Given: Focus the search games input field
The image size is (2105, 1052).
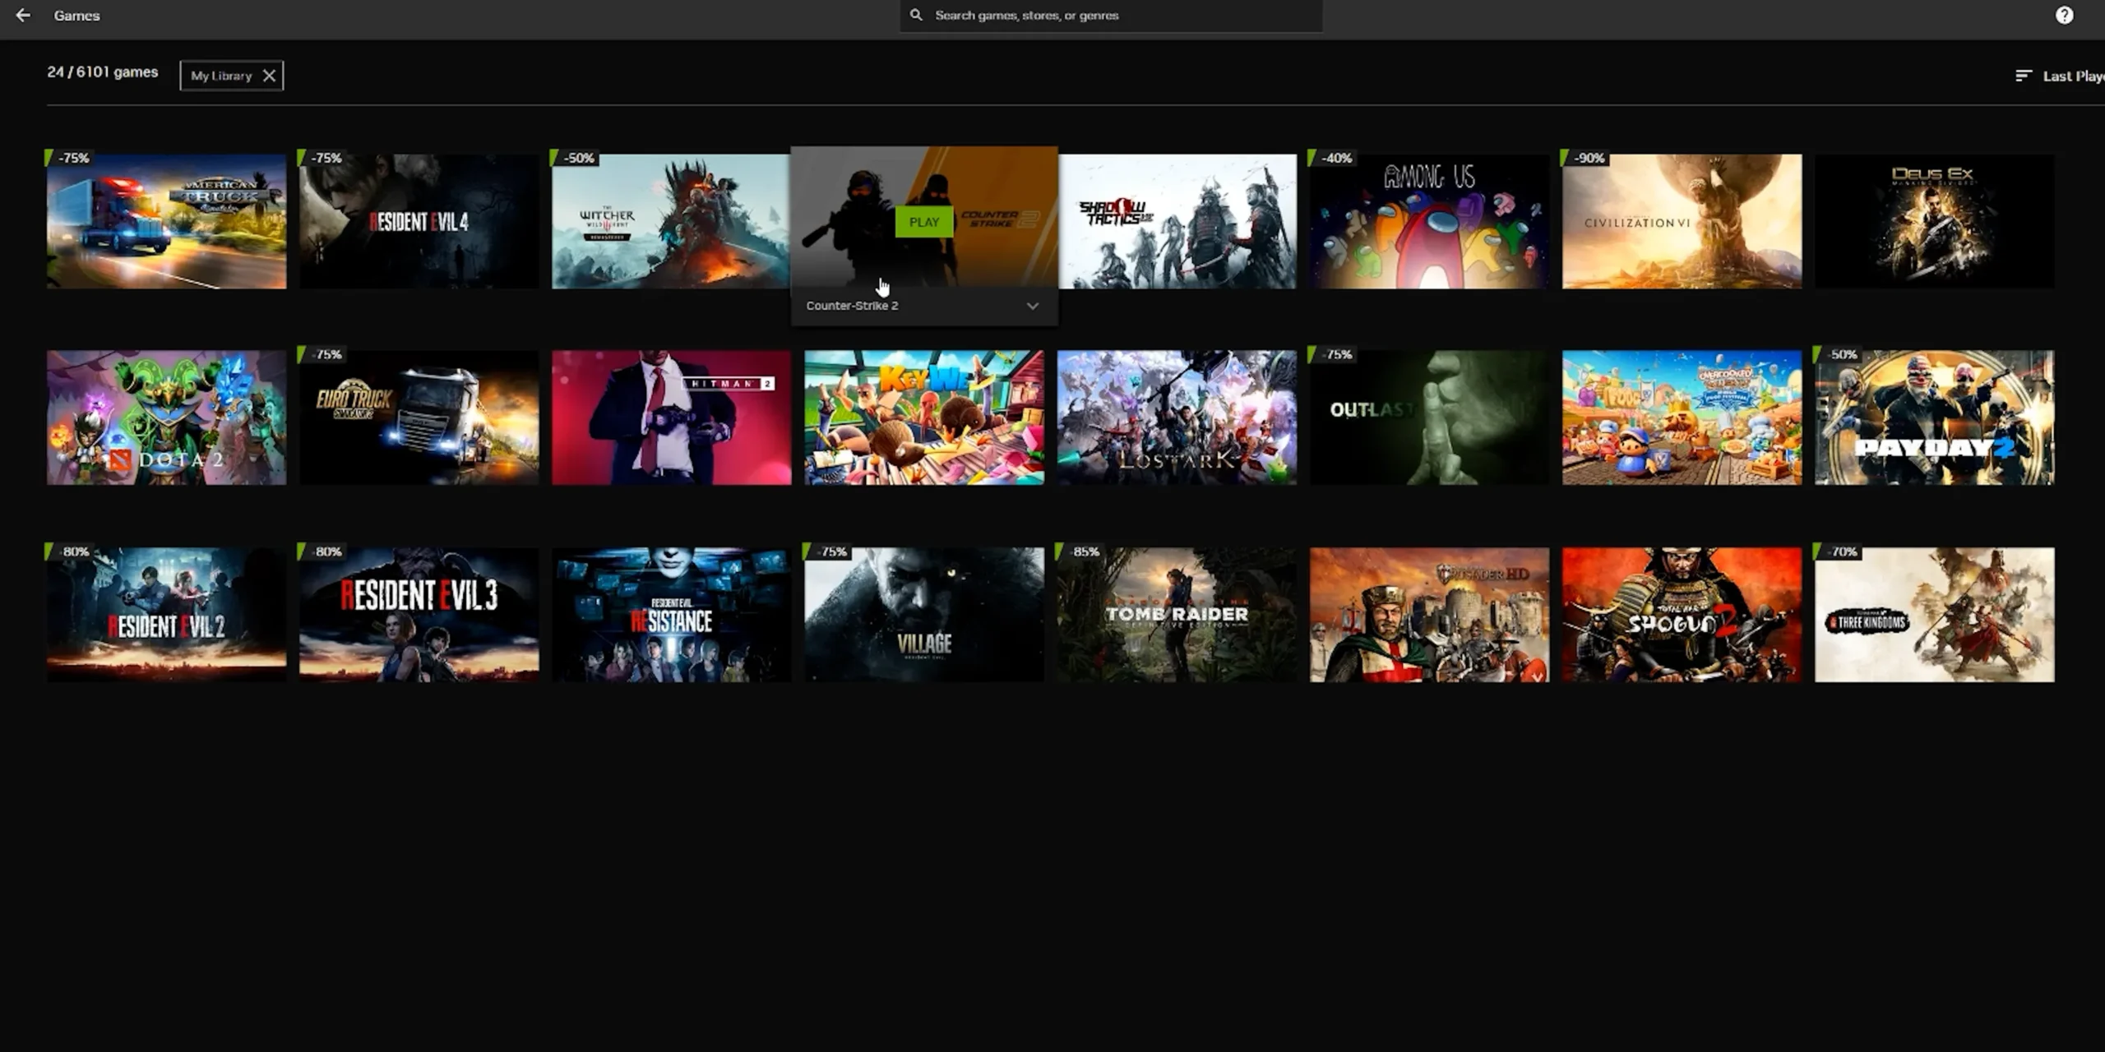Looking at the screenshot, I should tap(1111, 16).
